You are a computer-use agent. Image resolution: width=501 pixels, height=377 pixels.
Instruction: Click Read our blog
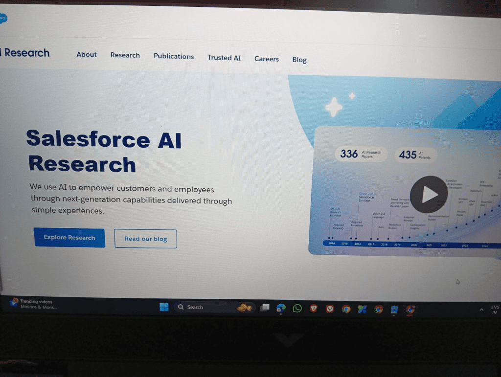pos(145,239)
